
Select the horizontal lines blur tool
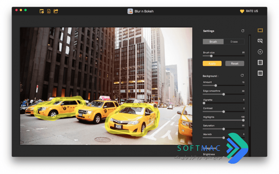click(x=260, y=63)
